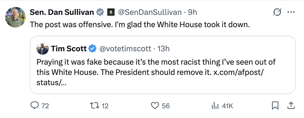The width and height of the screenshot is (304, 118).
Task: Like the post with the heart icon
Action: (155, 105)
